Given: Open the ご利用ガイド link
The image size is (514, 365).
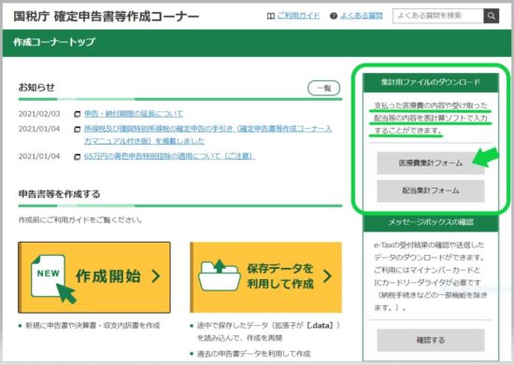Looking at the screenshot, I should coord(298,16).
